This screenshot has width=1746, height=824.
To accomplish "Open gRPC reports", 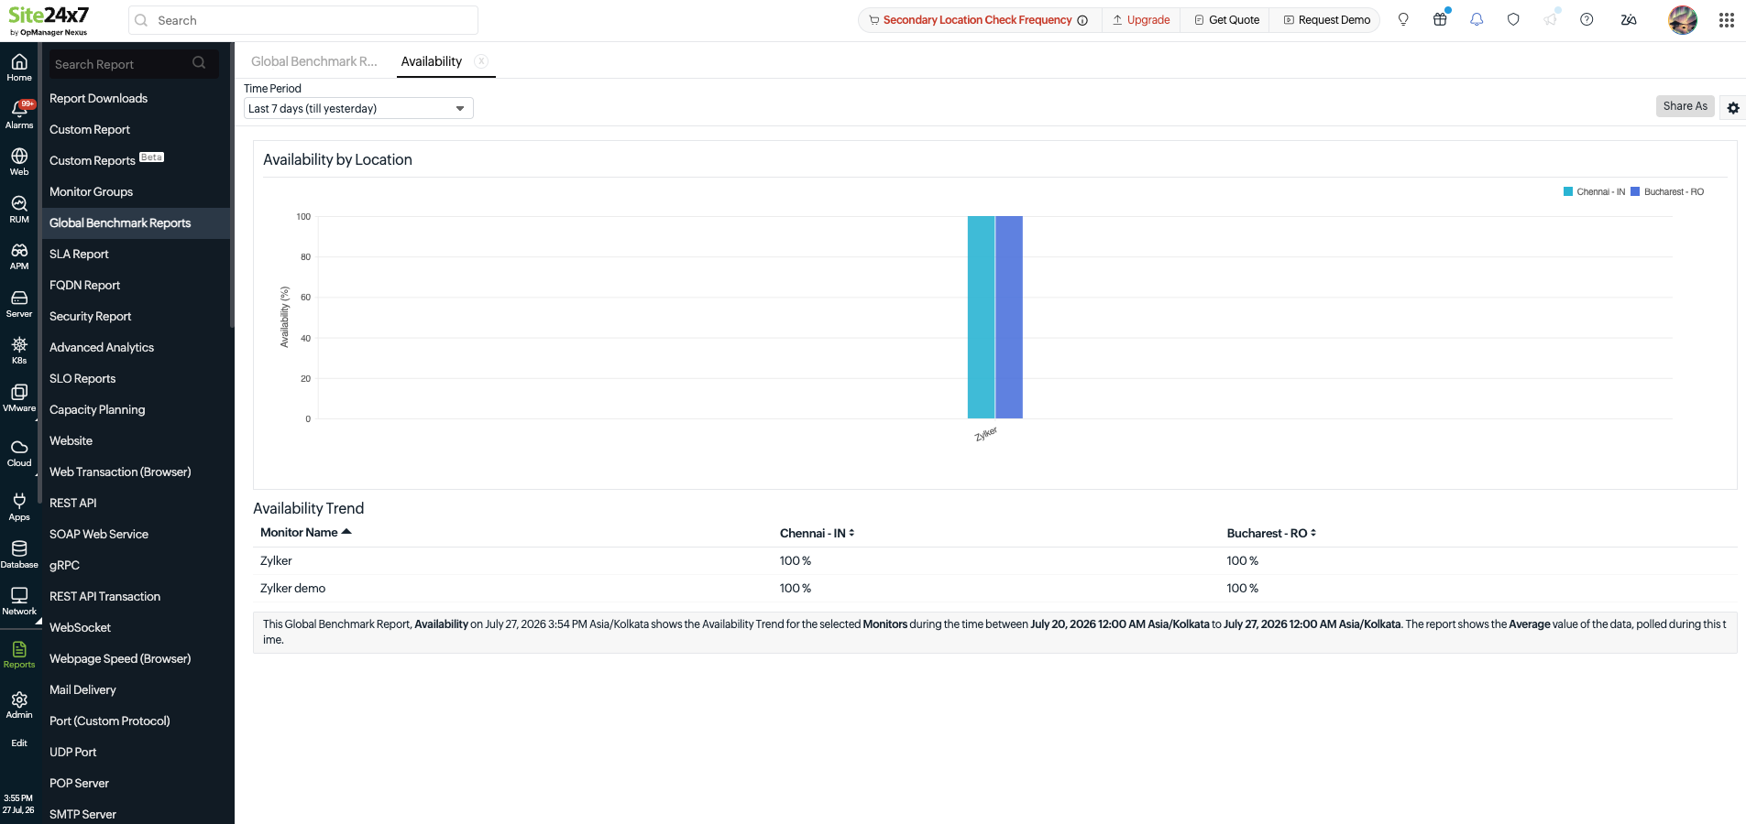I will coord(64,565).
